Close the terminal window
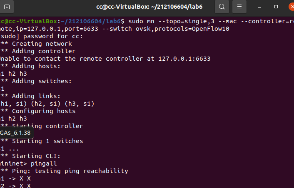Image resolution: width=294 pixels, height=188 pixels. click(291, 7)
